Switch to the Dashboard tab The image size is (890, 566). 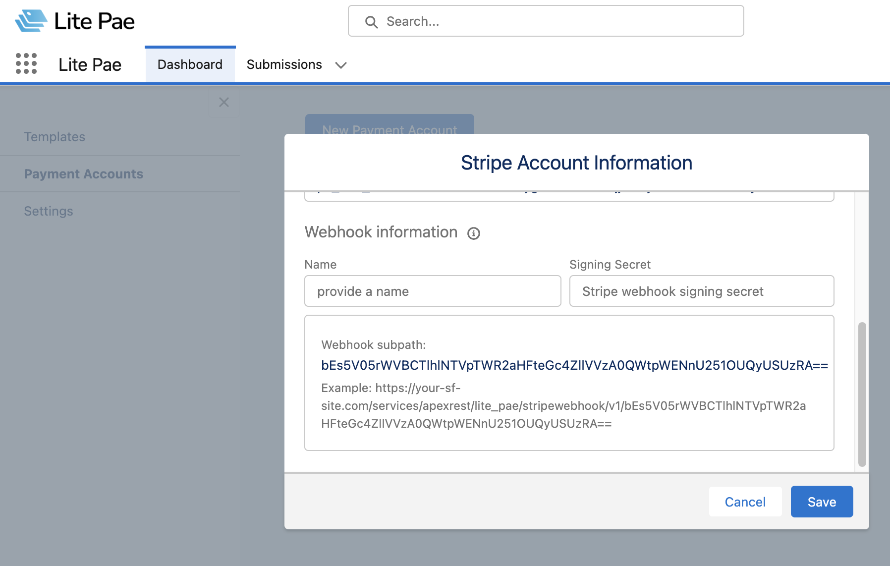pos(190,64)
